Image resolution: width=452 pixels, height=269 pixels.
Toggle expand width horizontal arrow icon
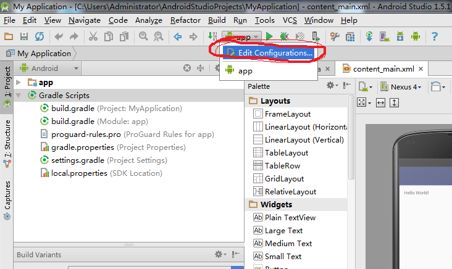(380, 102)
